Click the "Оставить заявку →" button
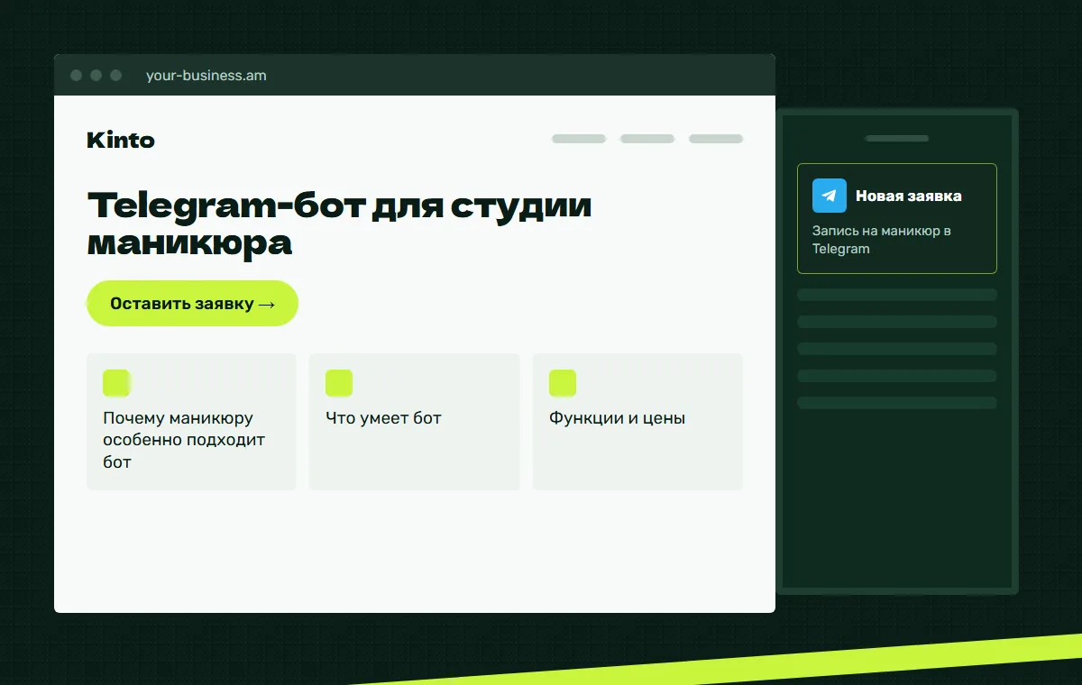Viewport: 1082px width, 685px height. tap(192, 304)
